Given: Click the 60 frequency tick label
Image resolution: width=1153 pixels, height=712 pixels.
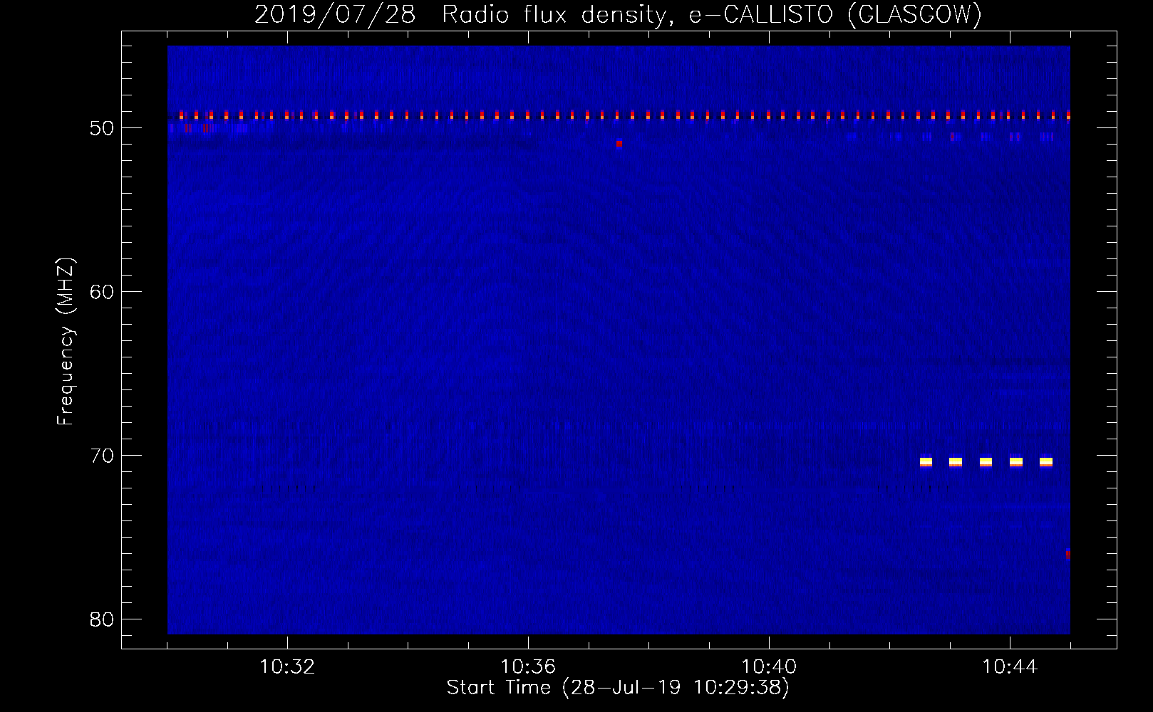Looking at the screenshot, I should tap(102, 292).
